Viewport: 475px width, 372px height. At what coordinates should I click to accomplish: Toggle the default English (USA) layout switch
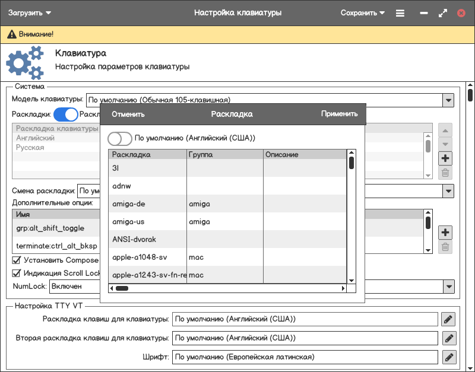[119, 138]
